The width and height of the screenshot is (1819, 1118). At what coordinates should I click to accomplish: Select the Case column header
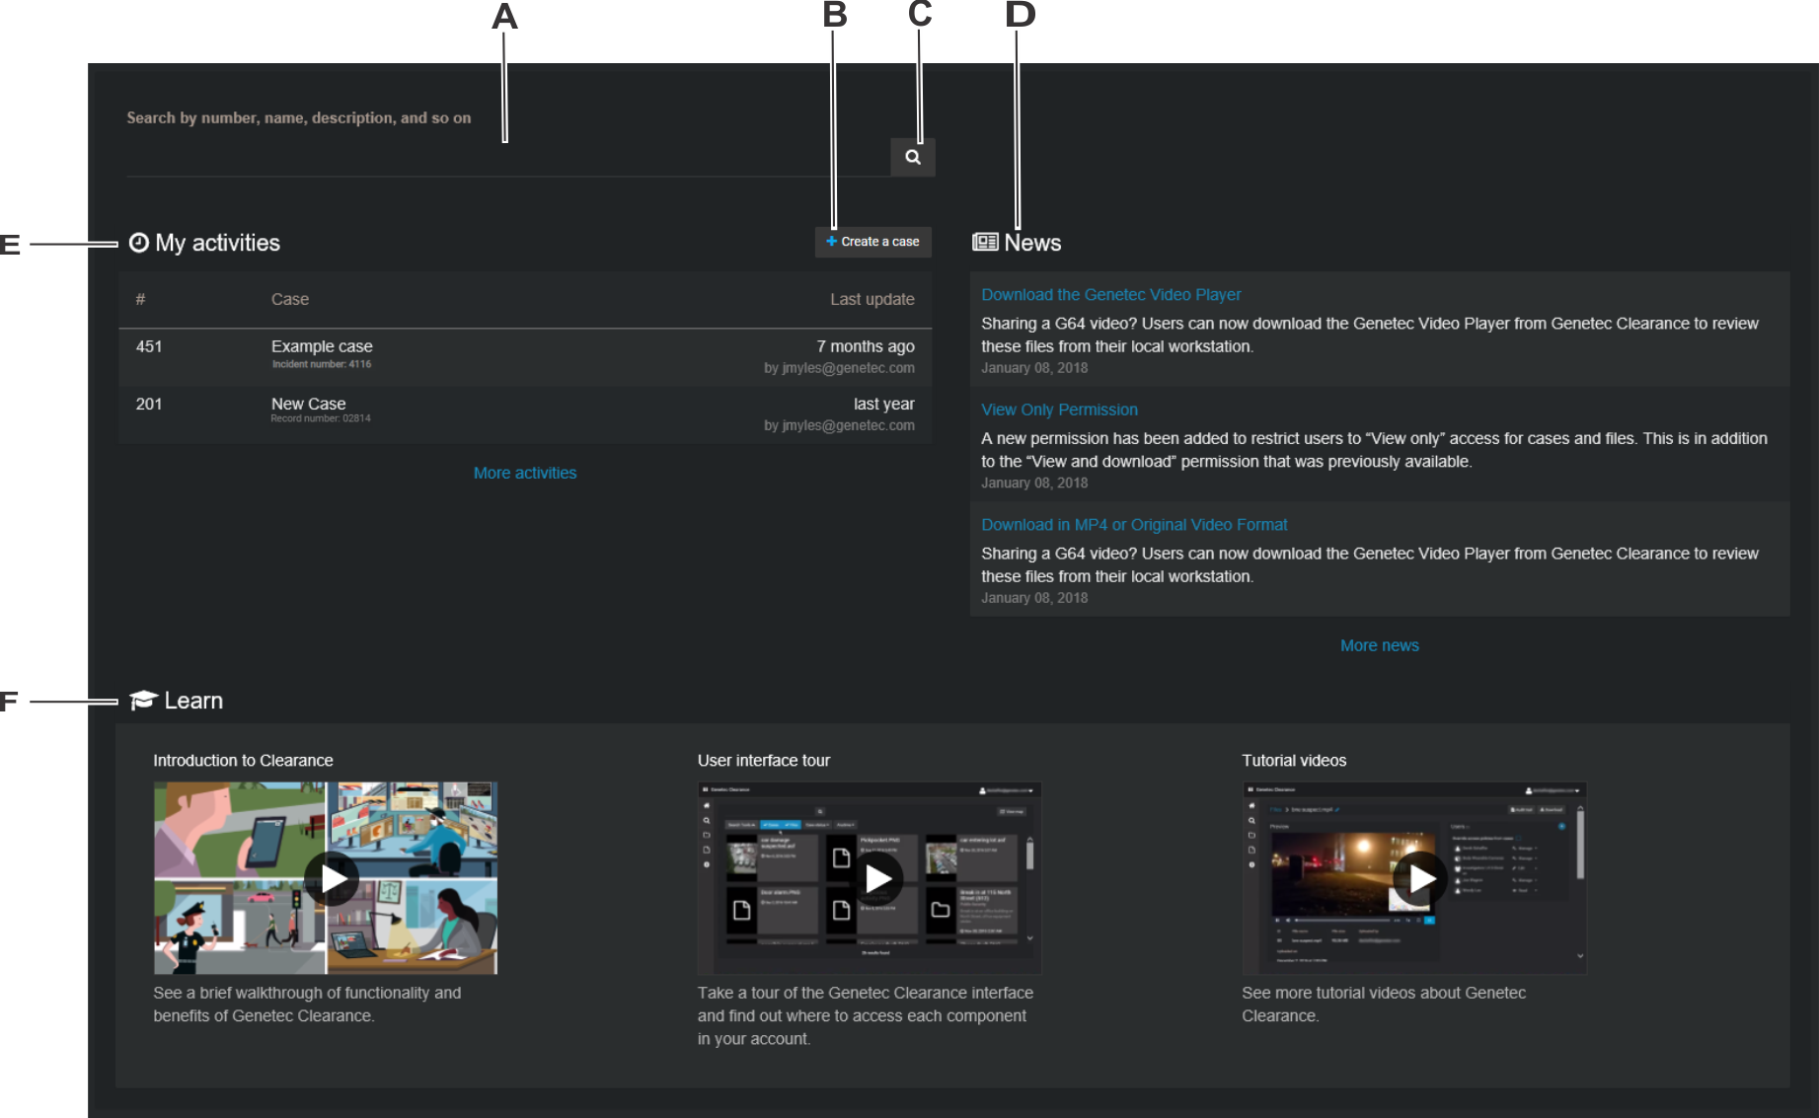click(x=289, y=298)
